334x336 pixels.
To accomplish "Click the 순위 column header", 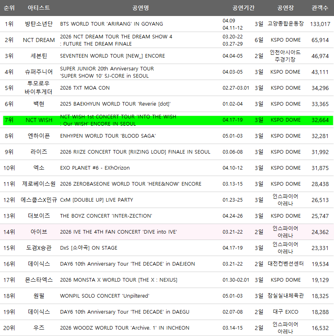I will pyautogui.click(x=9, y=8).
